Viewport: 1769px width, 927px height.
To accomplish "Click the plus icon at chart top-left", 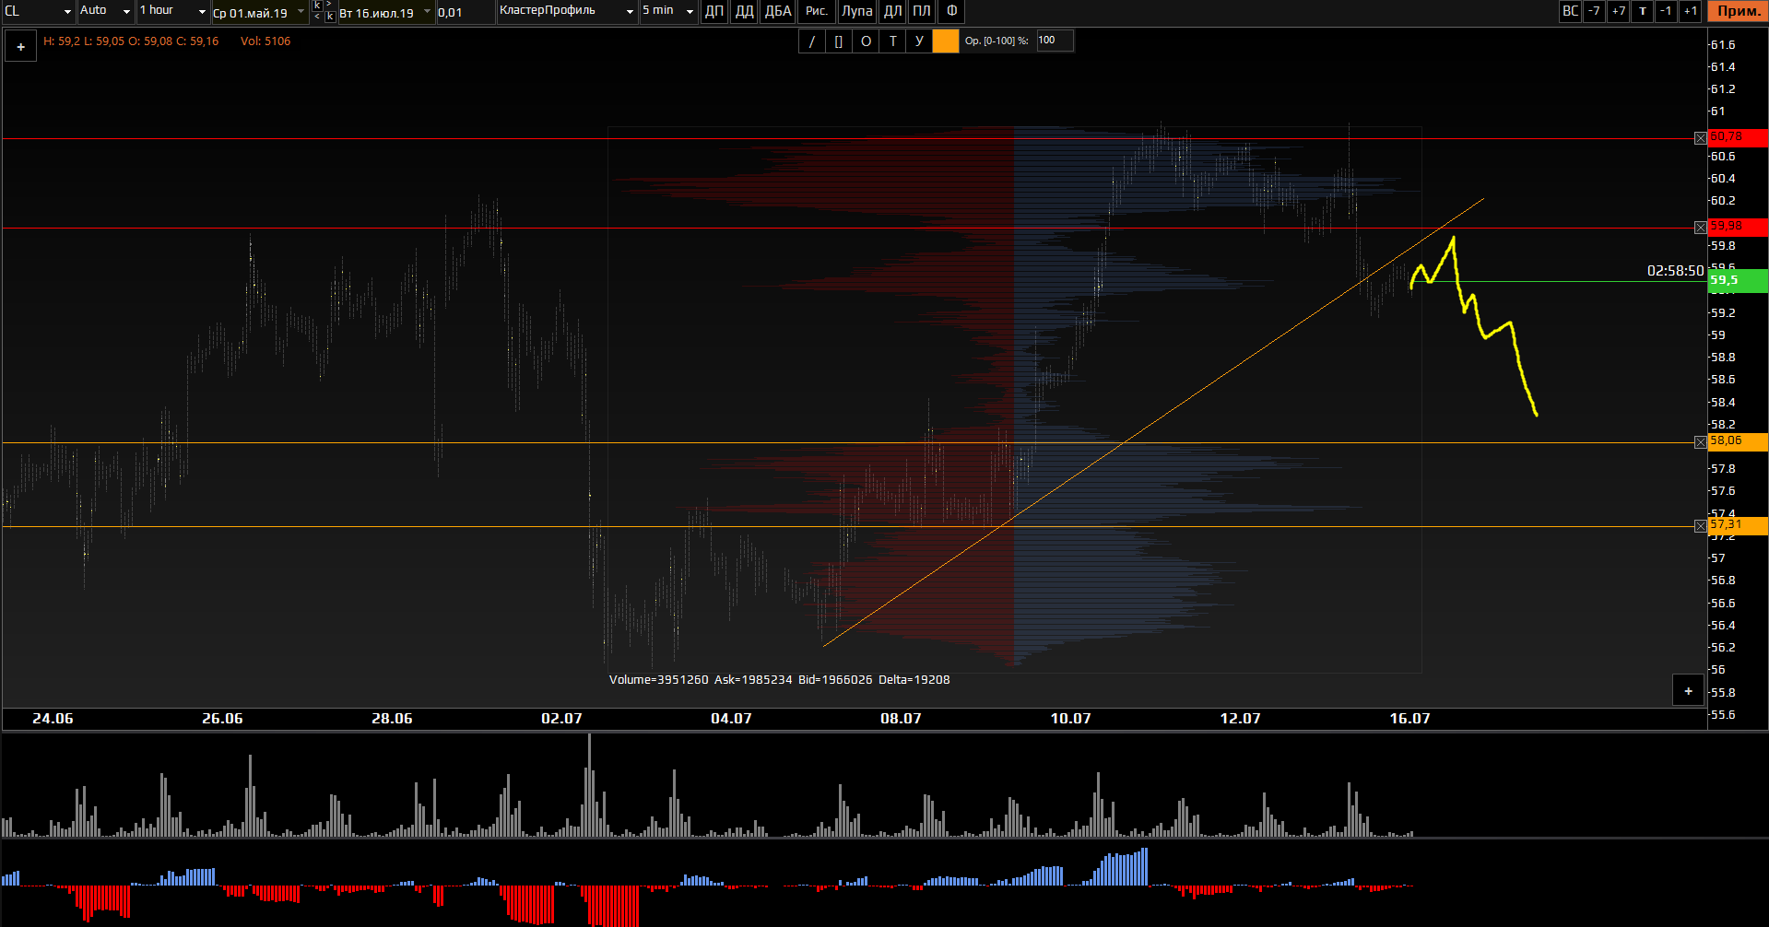I will tap(20, 46).
